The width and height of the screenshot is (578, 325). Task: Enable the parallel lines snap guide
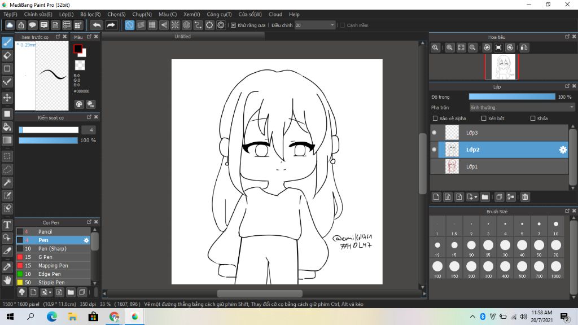click(141, 25)
